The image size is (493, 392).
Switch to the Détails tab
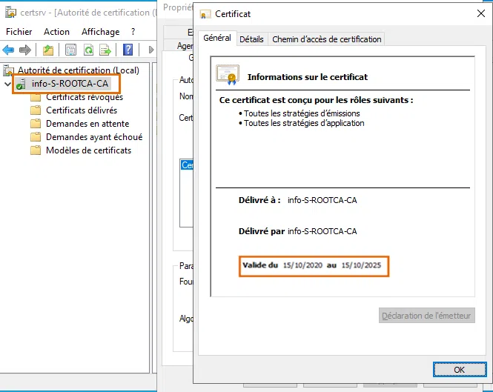pyautogui.click(x=251, y=39)
